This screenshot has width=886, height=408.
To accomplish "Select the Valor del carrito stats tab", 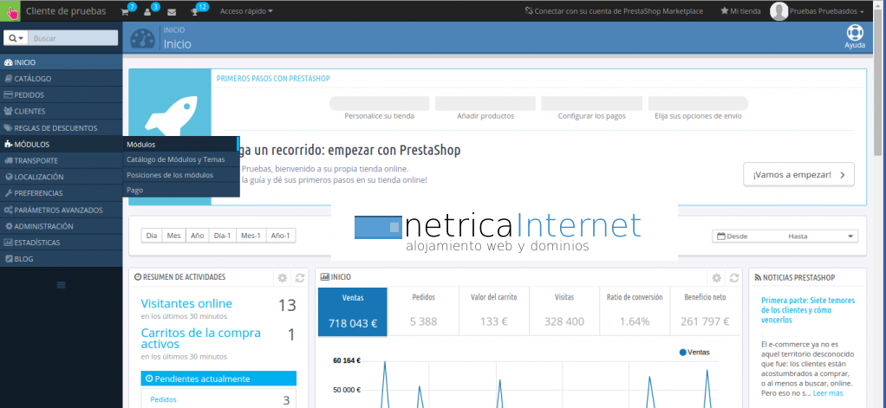I will pyautogui.click(x=494, y=312).
